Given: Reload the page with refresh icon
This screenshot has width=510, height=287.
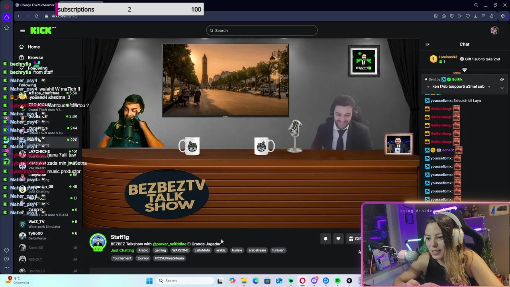Looking at the screenshot, I should (x=36, y=16).
